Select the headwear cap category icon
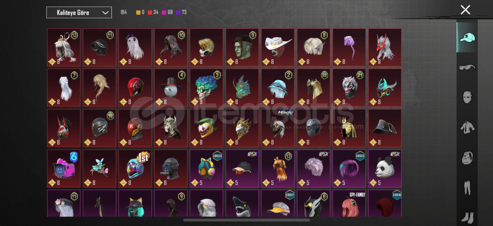Screen dimensions: 493x226 click(467, 38)
